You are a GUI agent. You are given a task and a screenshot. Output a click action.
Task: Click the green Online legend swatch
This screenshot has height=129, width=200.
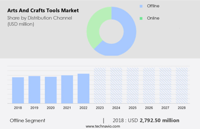[x=141, y=18]
